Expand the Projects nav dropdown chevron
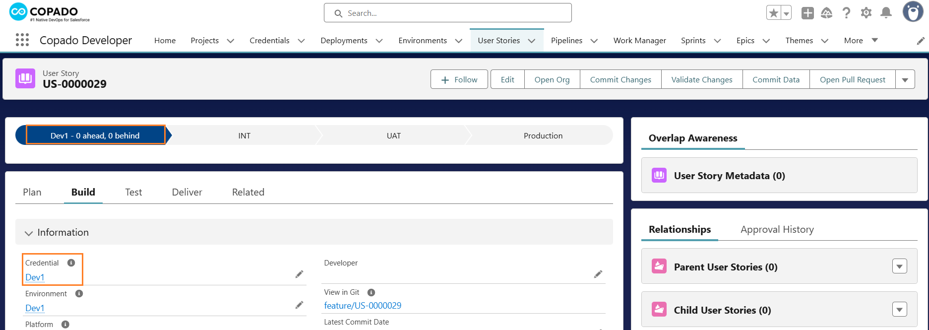929x330 pixels. 231,41
